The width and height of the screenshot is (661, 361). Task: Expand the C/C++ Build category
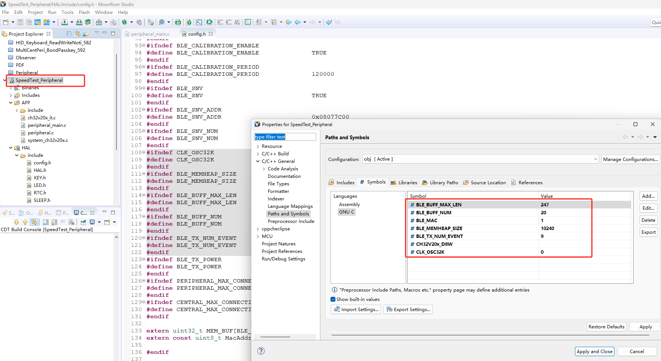coord(258,154)
